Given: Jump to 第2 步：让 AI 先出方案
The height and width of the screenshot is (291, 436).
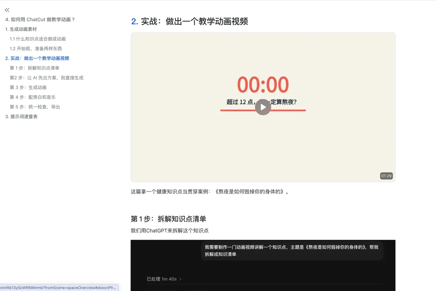Looking at the screenshot, I should coord(47,78).
